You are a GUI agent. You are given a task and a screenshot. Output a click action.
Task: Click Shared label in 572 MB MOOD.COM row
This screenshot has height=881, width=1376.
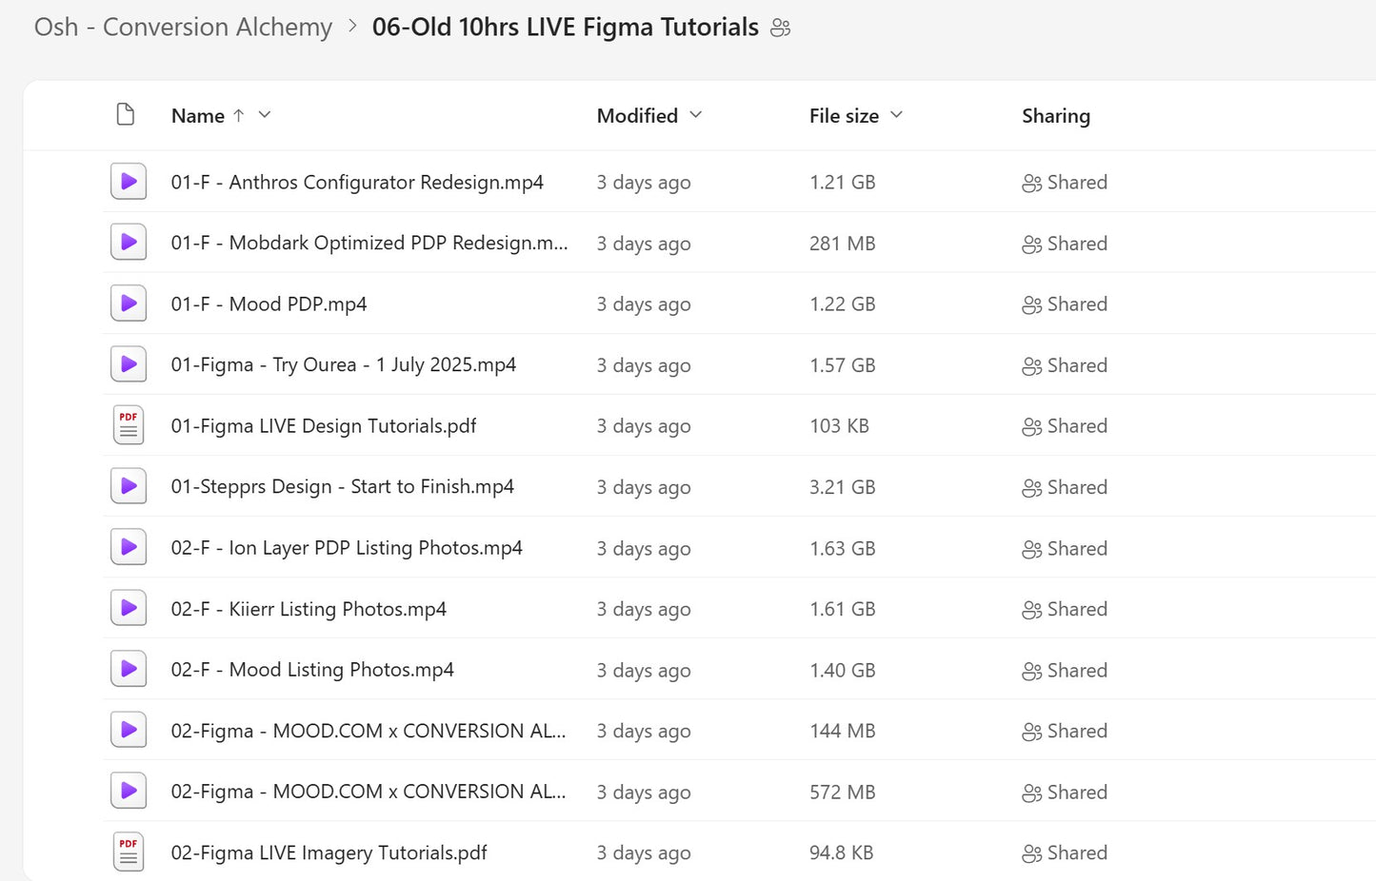point(1077,792)
